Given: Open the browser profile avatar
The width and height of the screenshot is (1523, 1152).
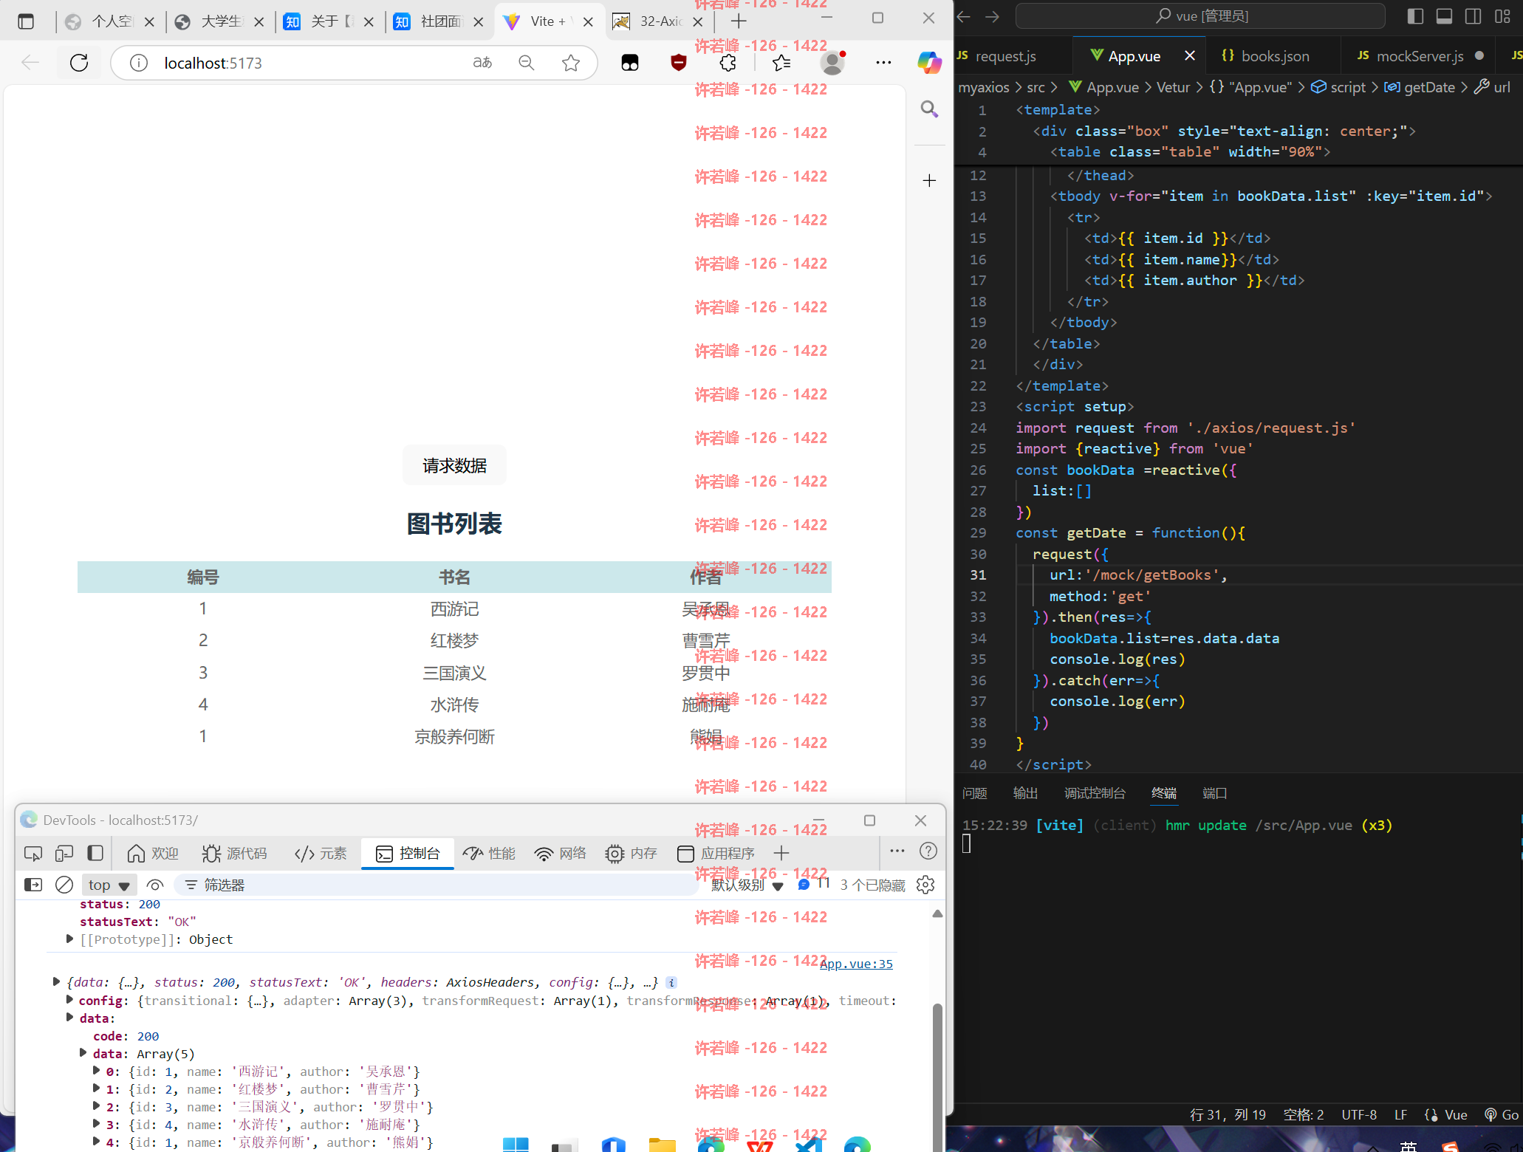Looking at the screenshot, I should point(832,63).
